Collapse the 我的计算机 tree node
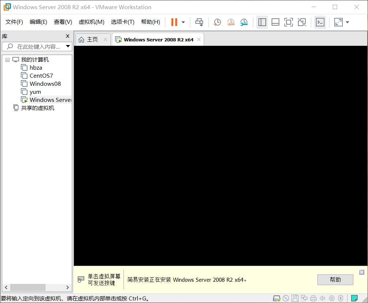The width and height of the screenshot is (368, 303). pos(7,60)
